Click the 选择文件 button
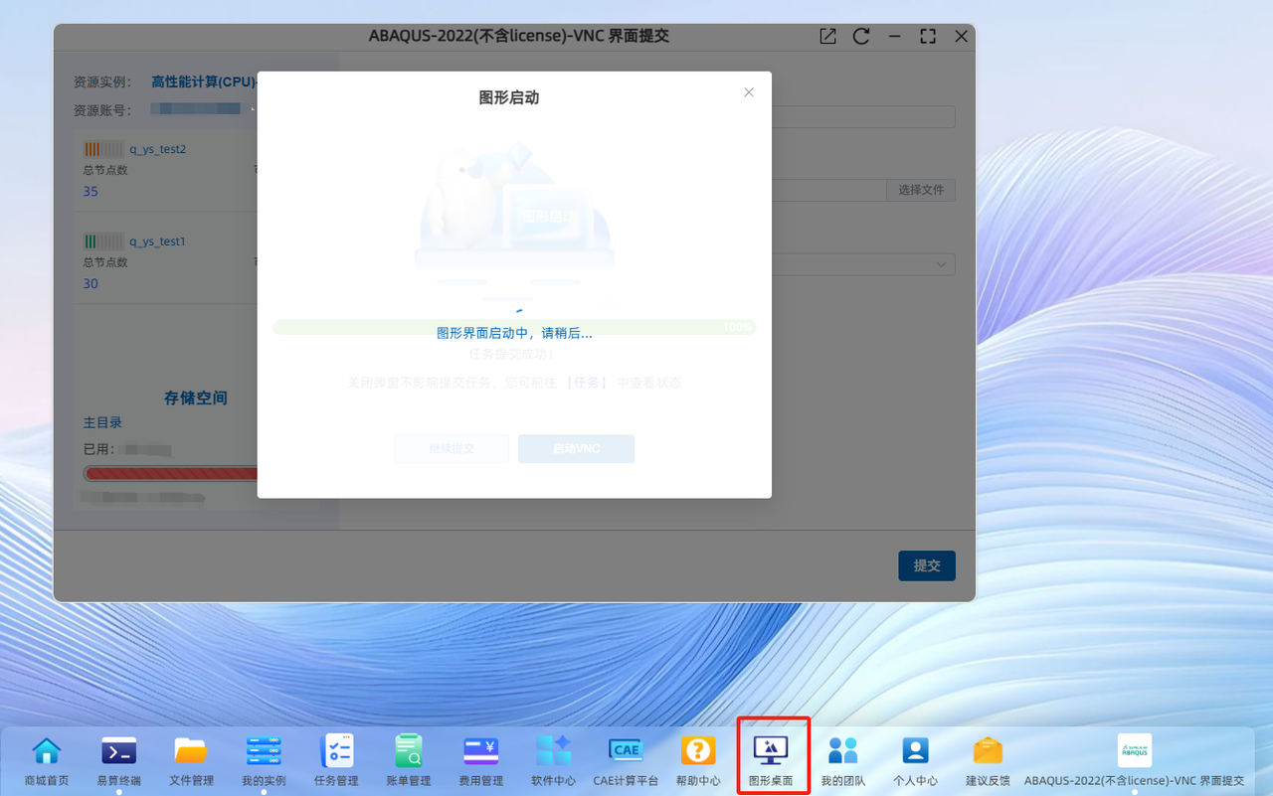Image resolution: width=1273 pixels, height=796 pixels. [920, 190]
